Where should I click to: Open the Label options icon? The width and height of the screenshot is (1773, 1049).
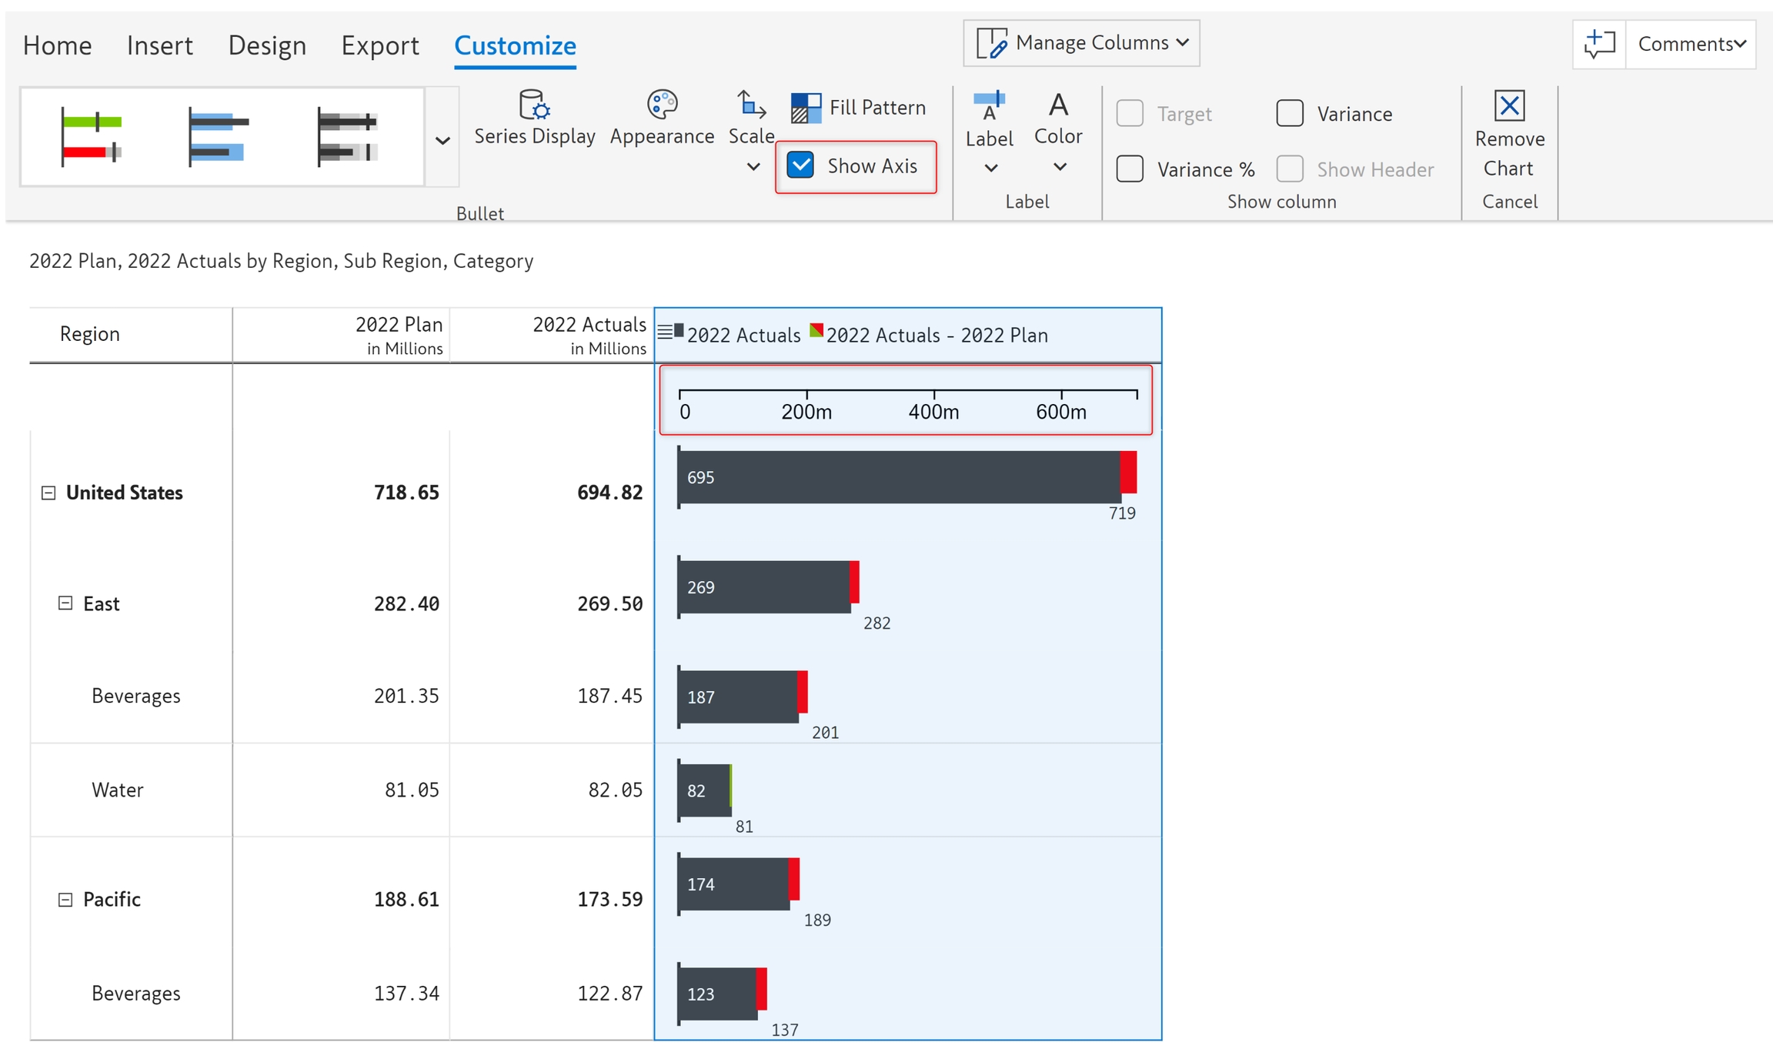pyautogui.click(x=989, y=107)
